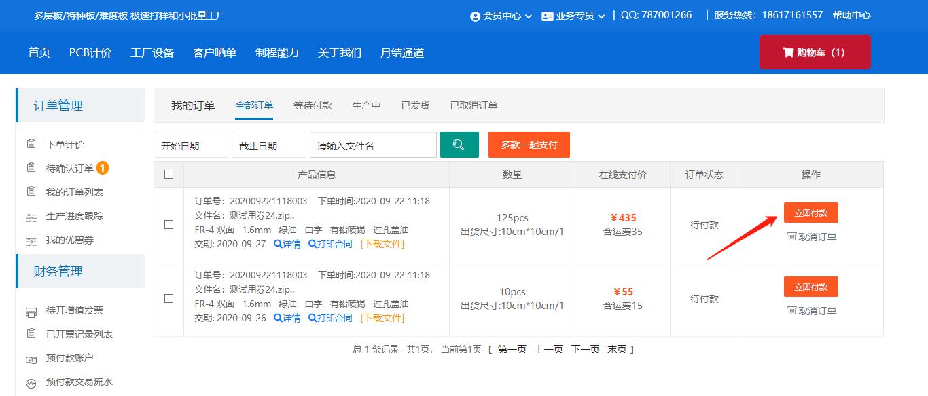Click the 多款一起支付 orange button
The width and height of the screenshot is (928, 396).
(x=529, y=145)
